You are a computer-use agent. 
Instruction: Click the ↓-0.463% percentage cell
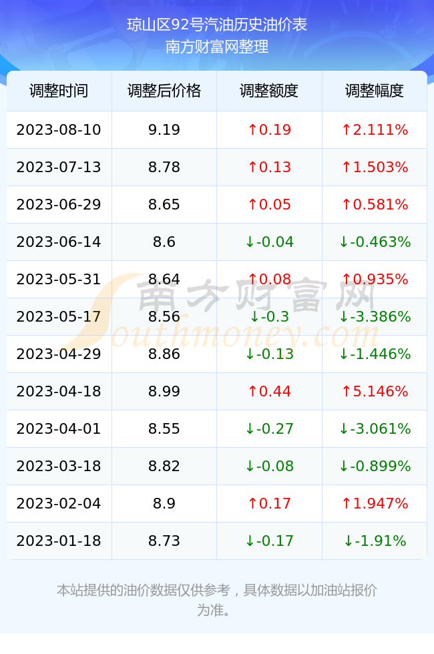pos(375,242)
